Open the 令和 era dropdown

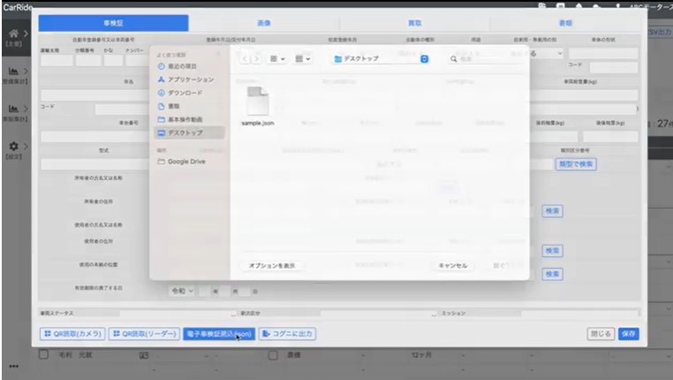point(181,290)
